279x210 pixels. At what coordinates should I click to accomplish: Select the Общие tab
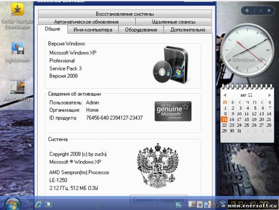52,29
